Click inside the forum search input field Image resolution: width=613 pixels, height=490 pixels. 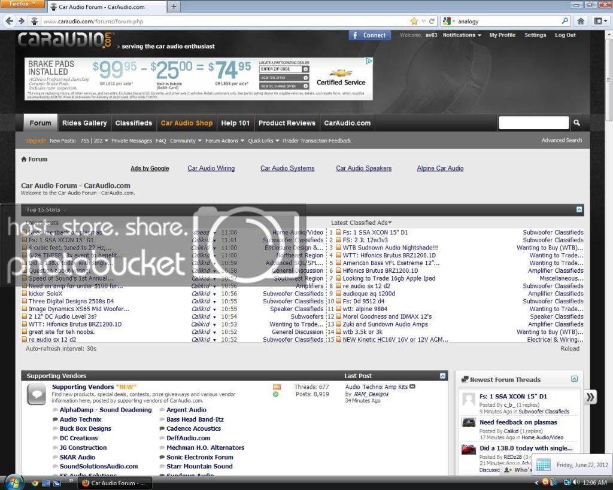tap(533, 123)
